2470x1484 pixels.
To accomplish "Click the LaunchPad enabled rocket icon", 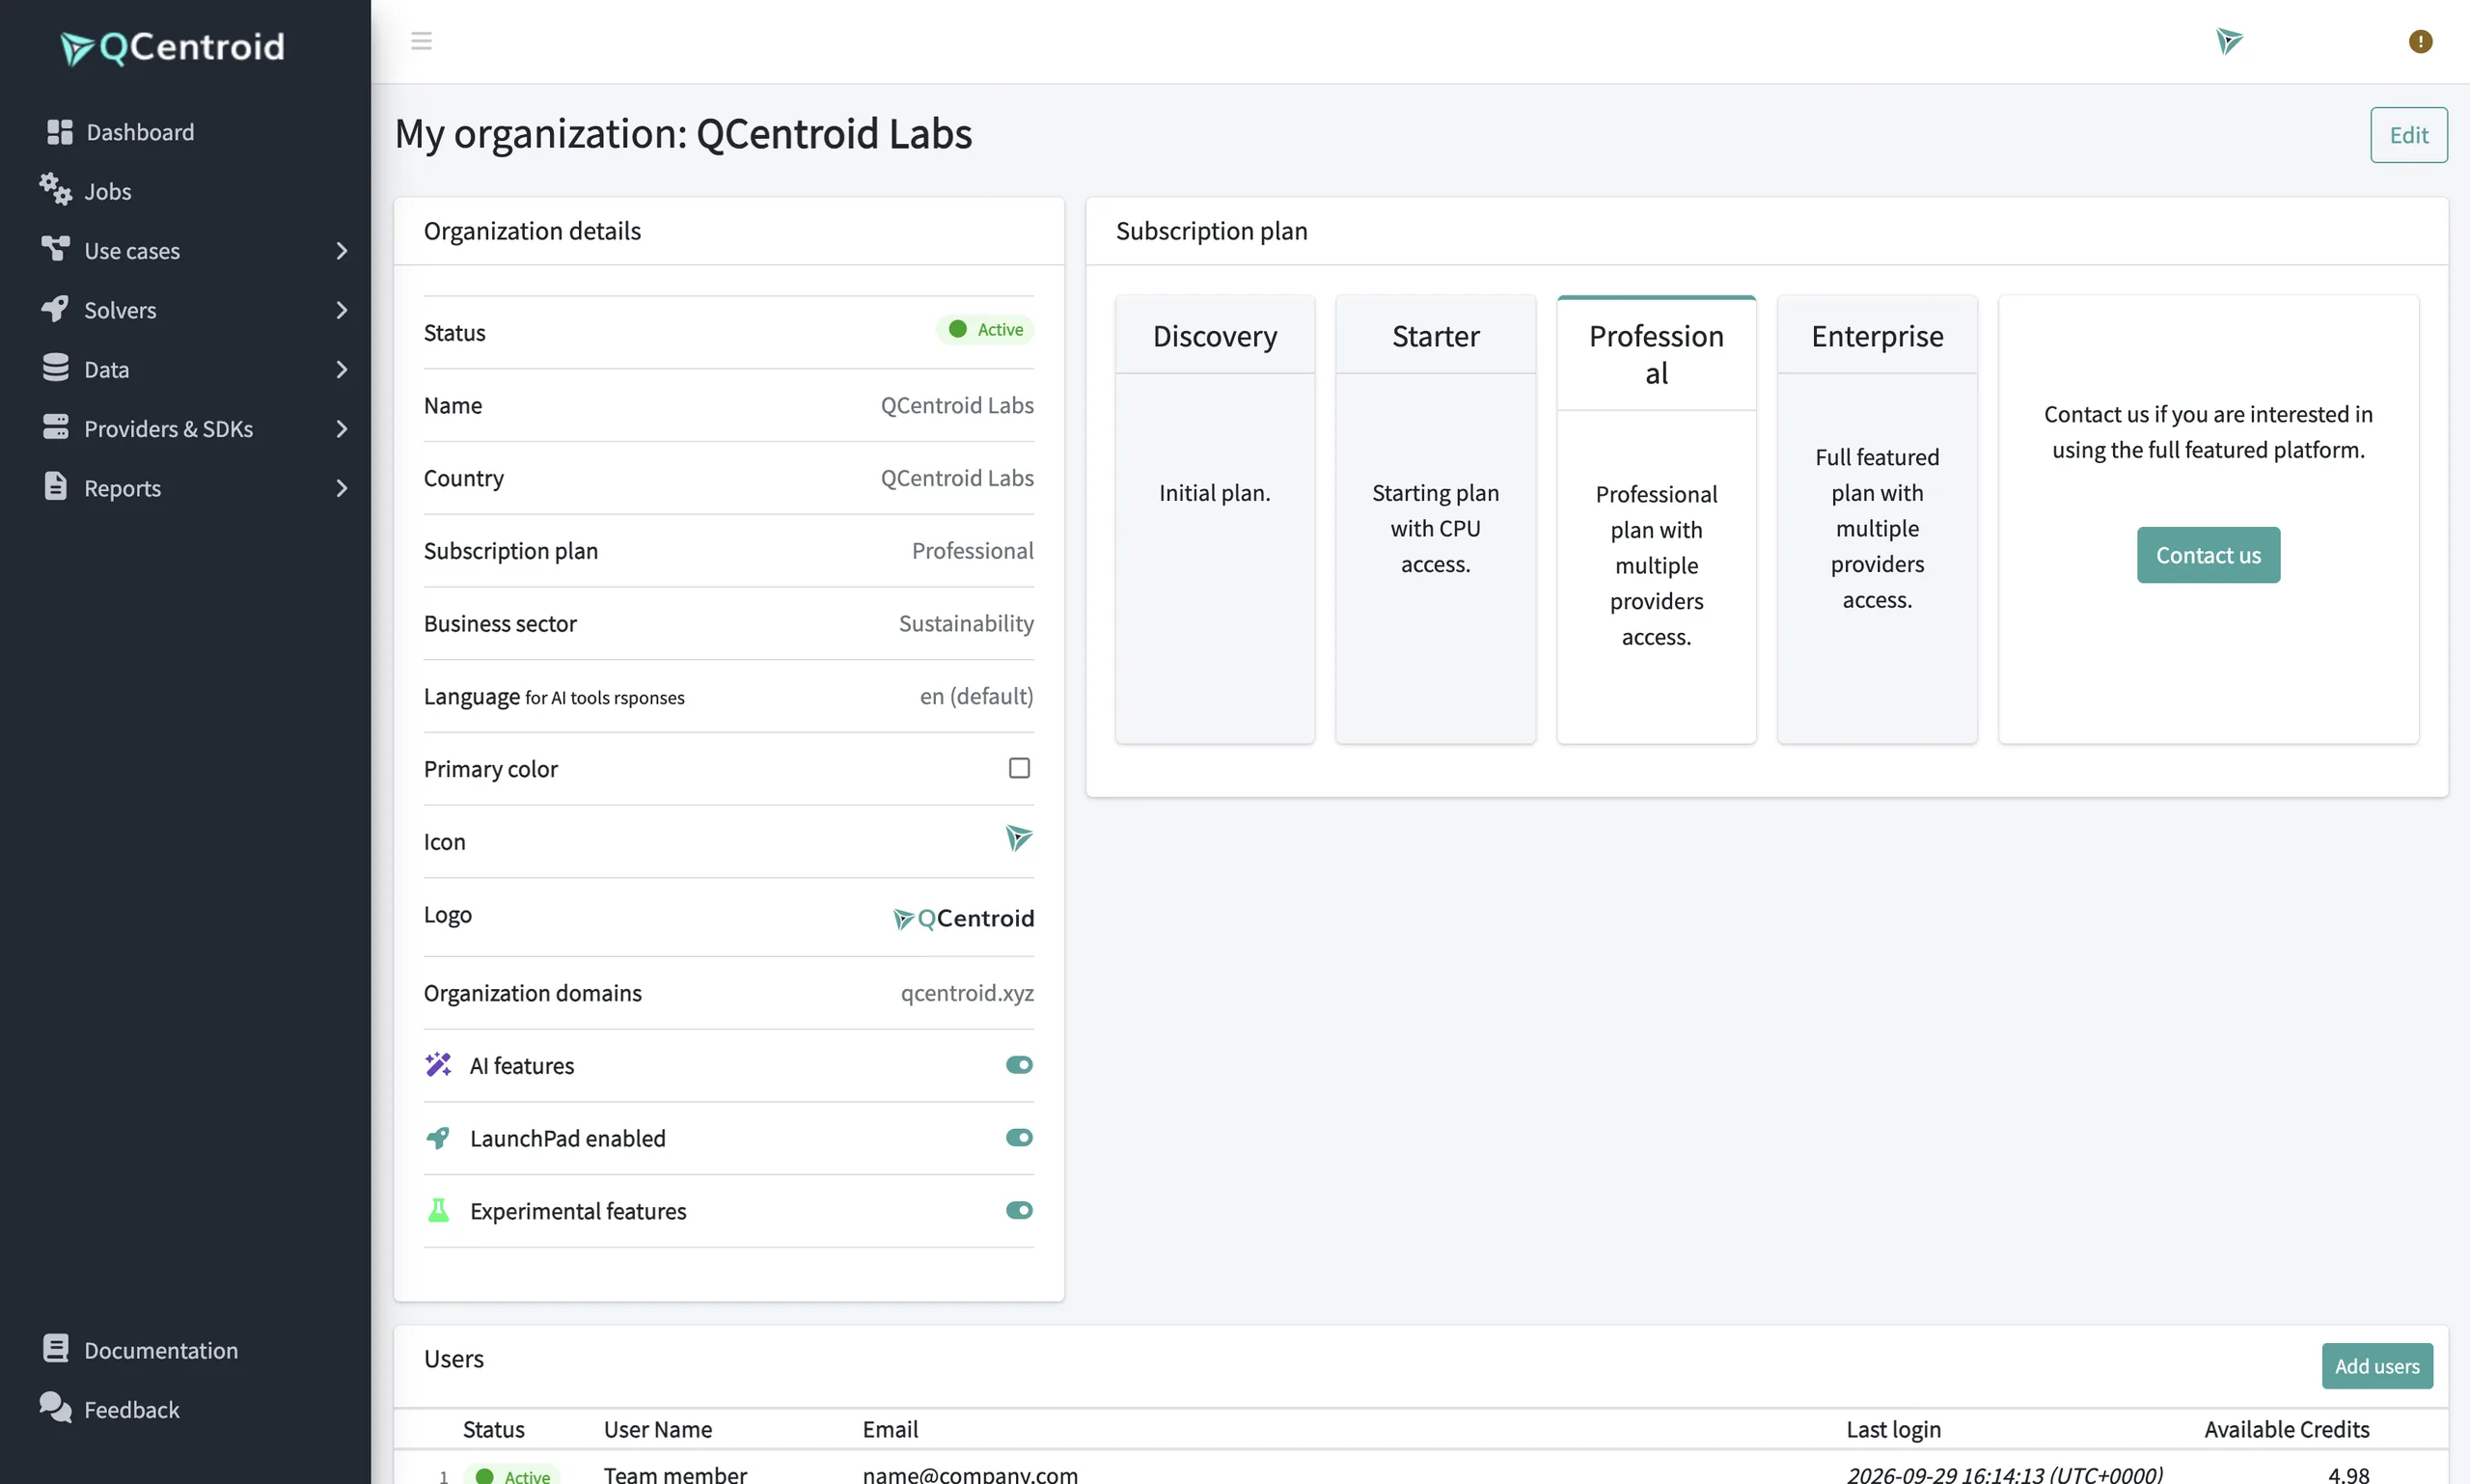I will tap(438, 1137).
